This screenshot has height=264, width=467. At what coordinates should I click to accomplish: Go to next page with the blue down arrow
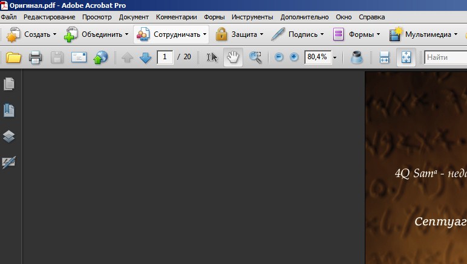tap(145, 57)
